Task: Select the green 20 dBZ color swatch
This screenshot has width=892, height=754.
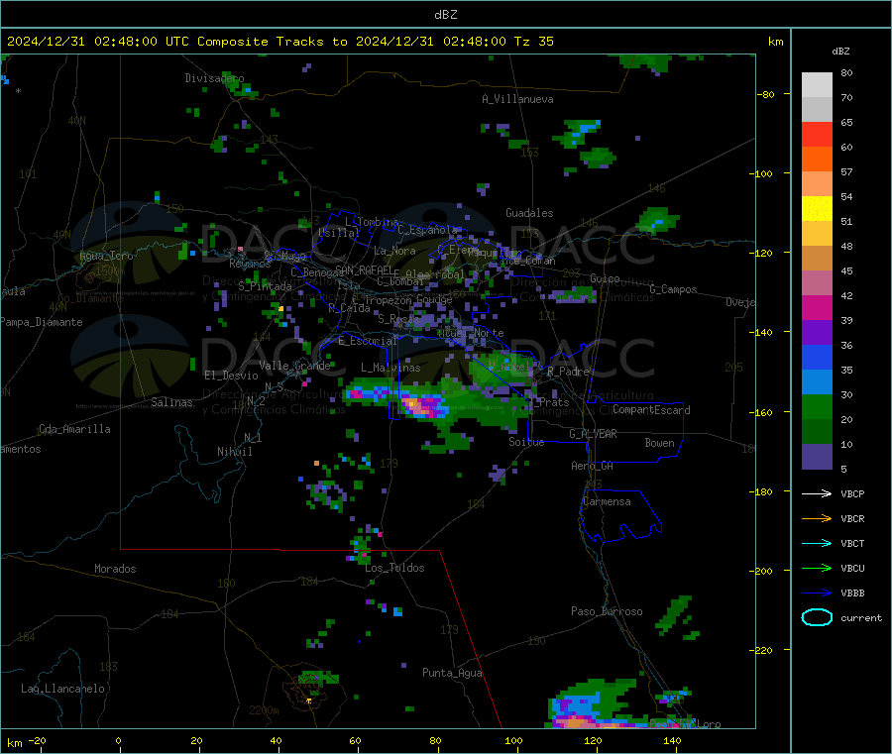Action: 817,406
